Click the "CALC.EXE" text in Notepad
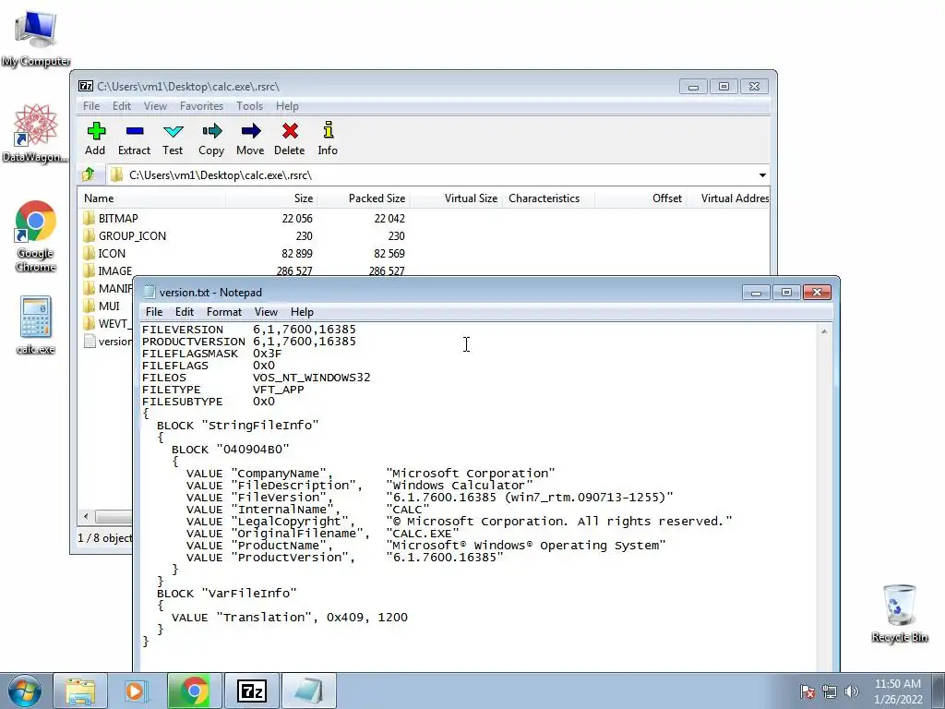Image resolution: width=945 pixels, height=709 pixels. (x=423, y=534)
